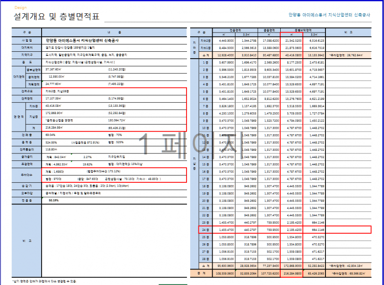
Task: Select the '건폐율' label cell
Action: pyautogui.click(x=27, y=135)
